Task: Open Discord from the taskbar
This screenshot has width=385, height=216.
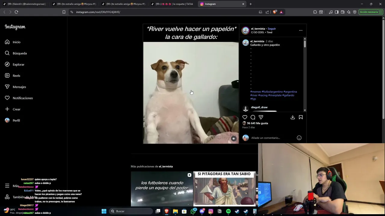Action: pyautogui.click(x=202, y=211)
